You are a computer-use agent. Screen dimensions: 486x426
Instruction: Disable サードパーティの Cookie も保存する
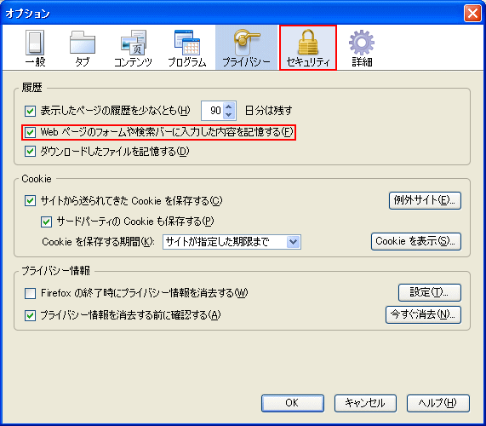tap(46, 222)
